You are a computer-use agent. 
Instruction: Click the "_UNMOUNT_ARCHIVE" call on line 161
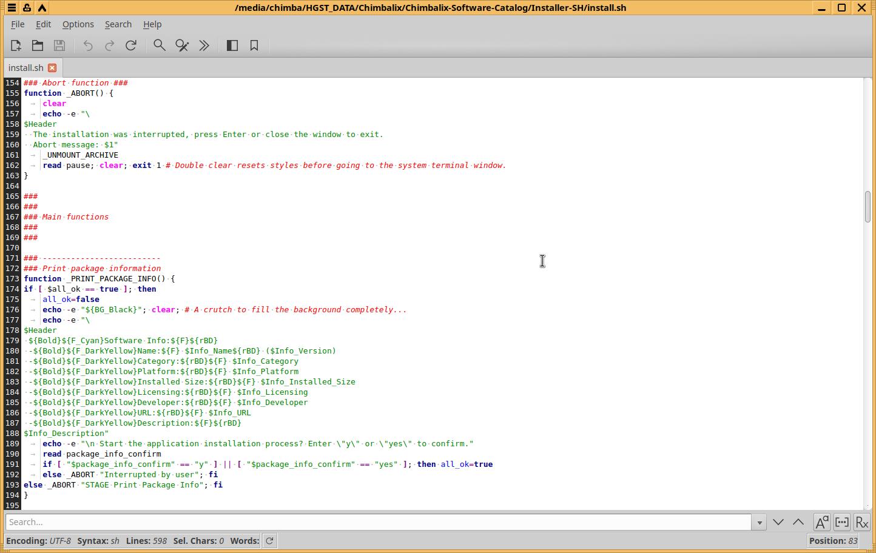tap(81, 155)
